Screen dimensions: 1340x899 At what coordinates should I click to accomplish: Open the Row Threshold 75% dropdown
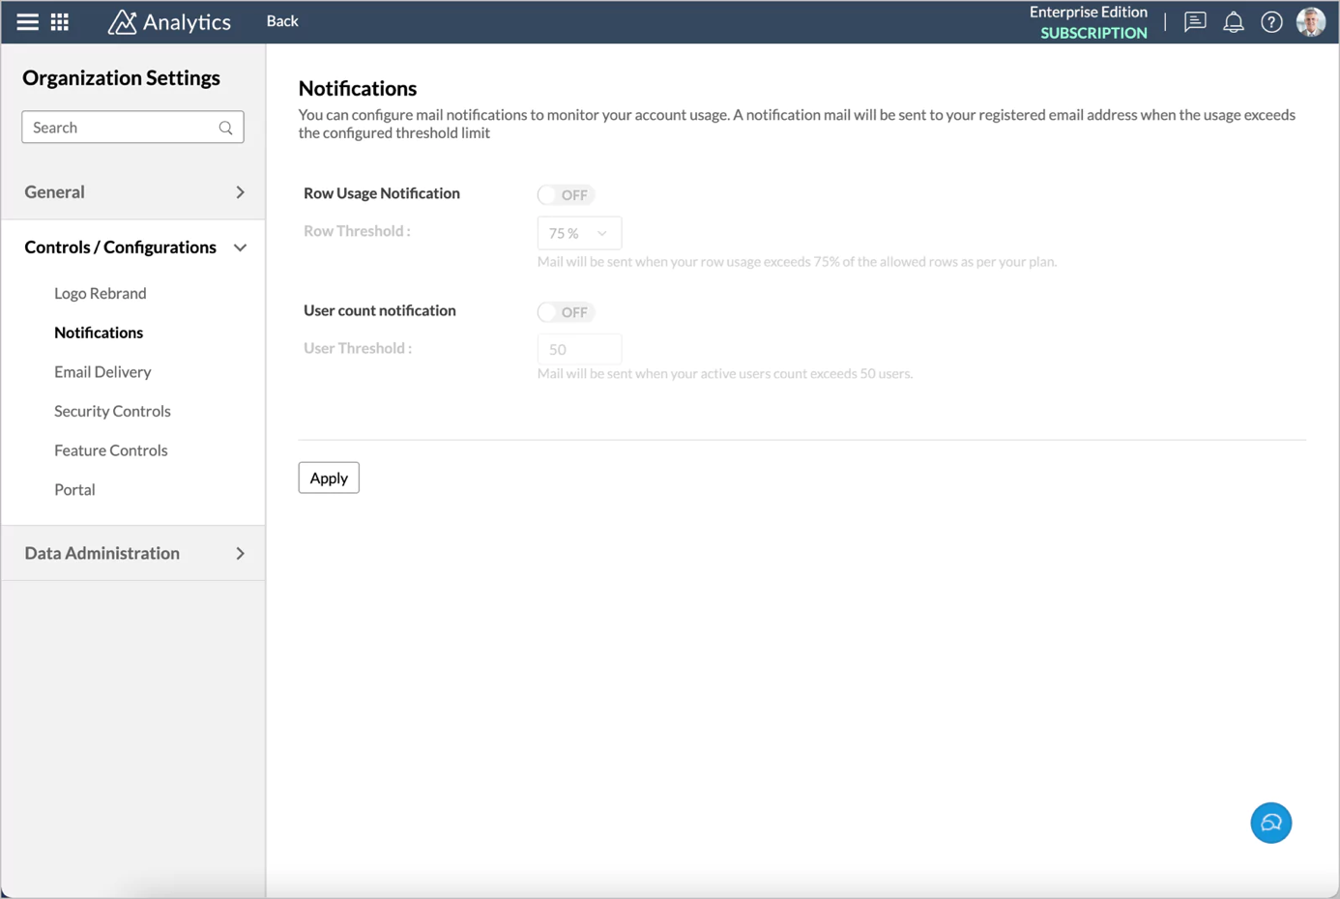(579, 233)
